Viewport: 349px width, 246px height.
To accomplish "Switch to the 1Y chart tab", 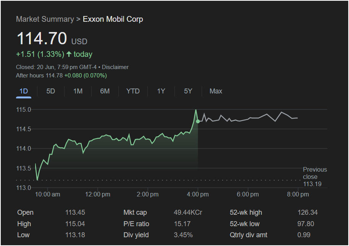I will point(161,91).
